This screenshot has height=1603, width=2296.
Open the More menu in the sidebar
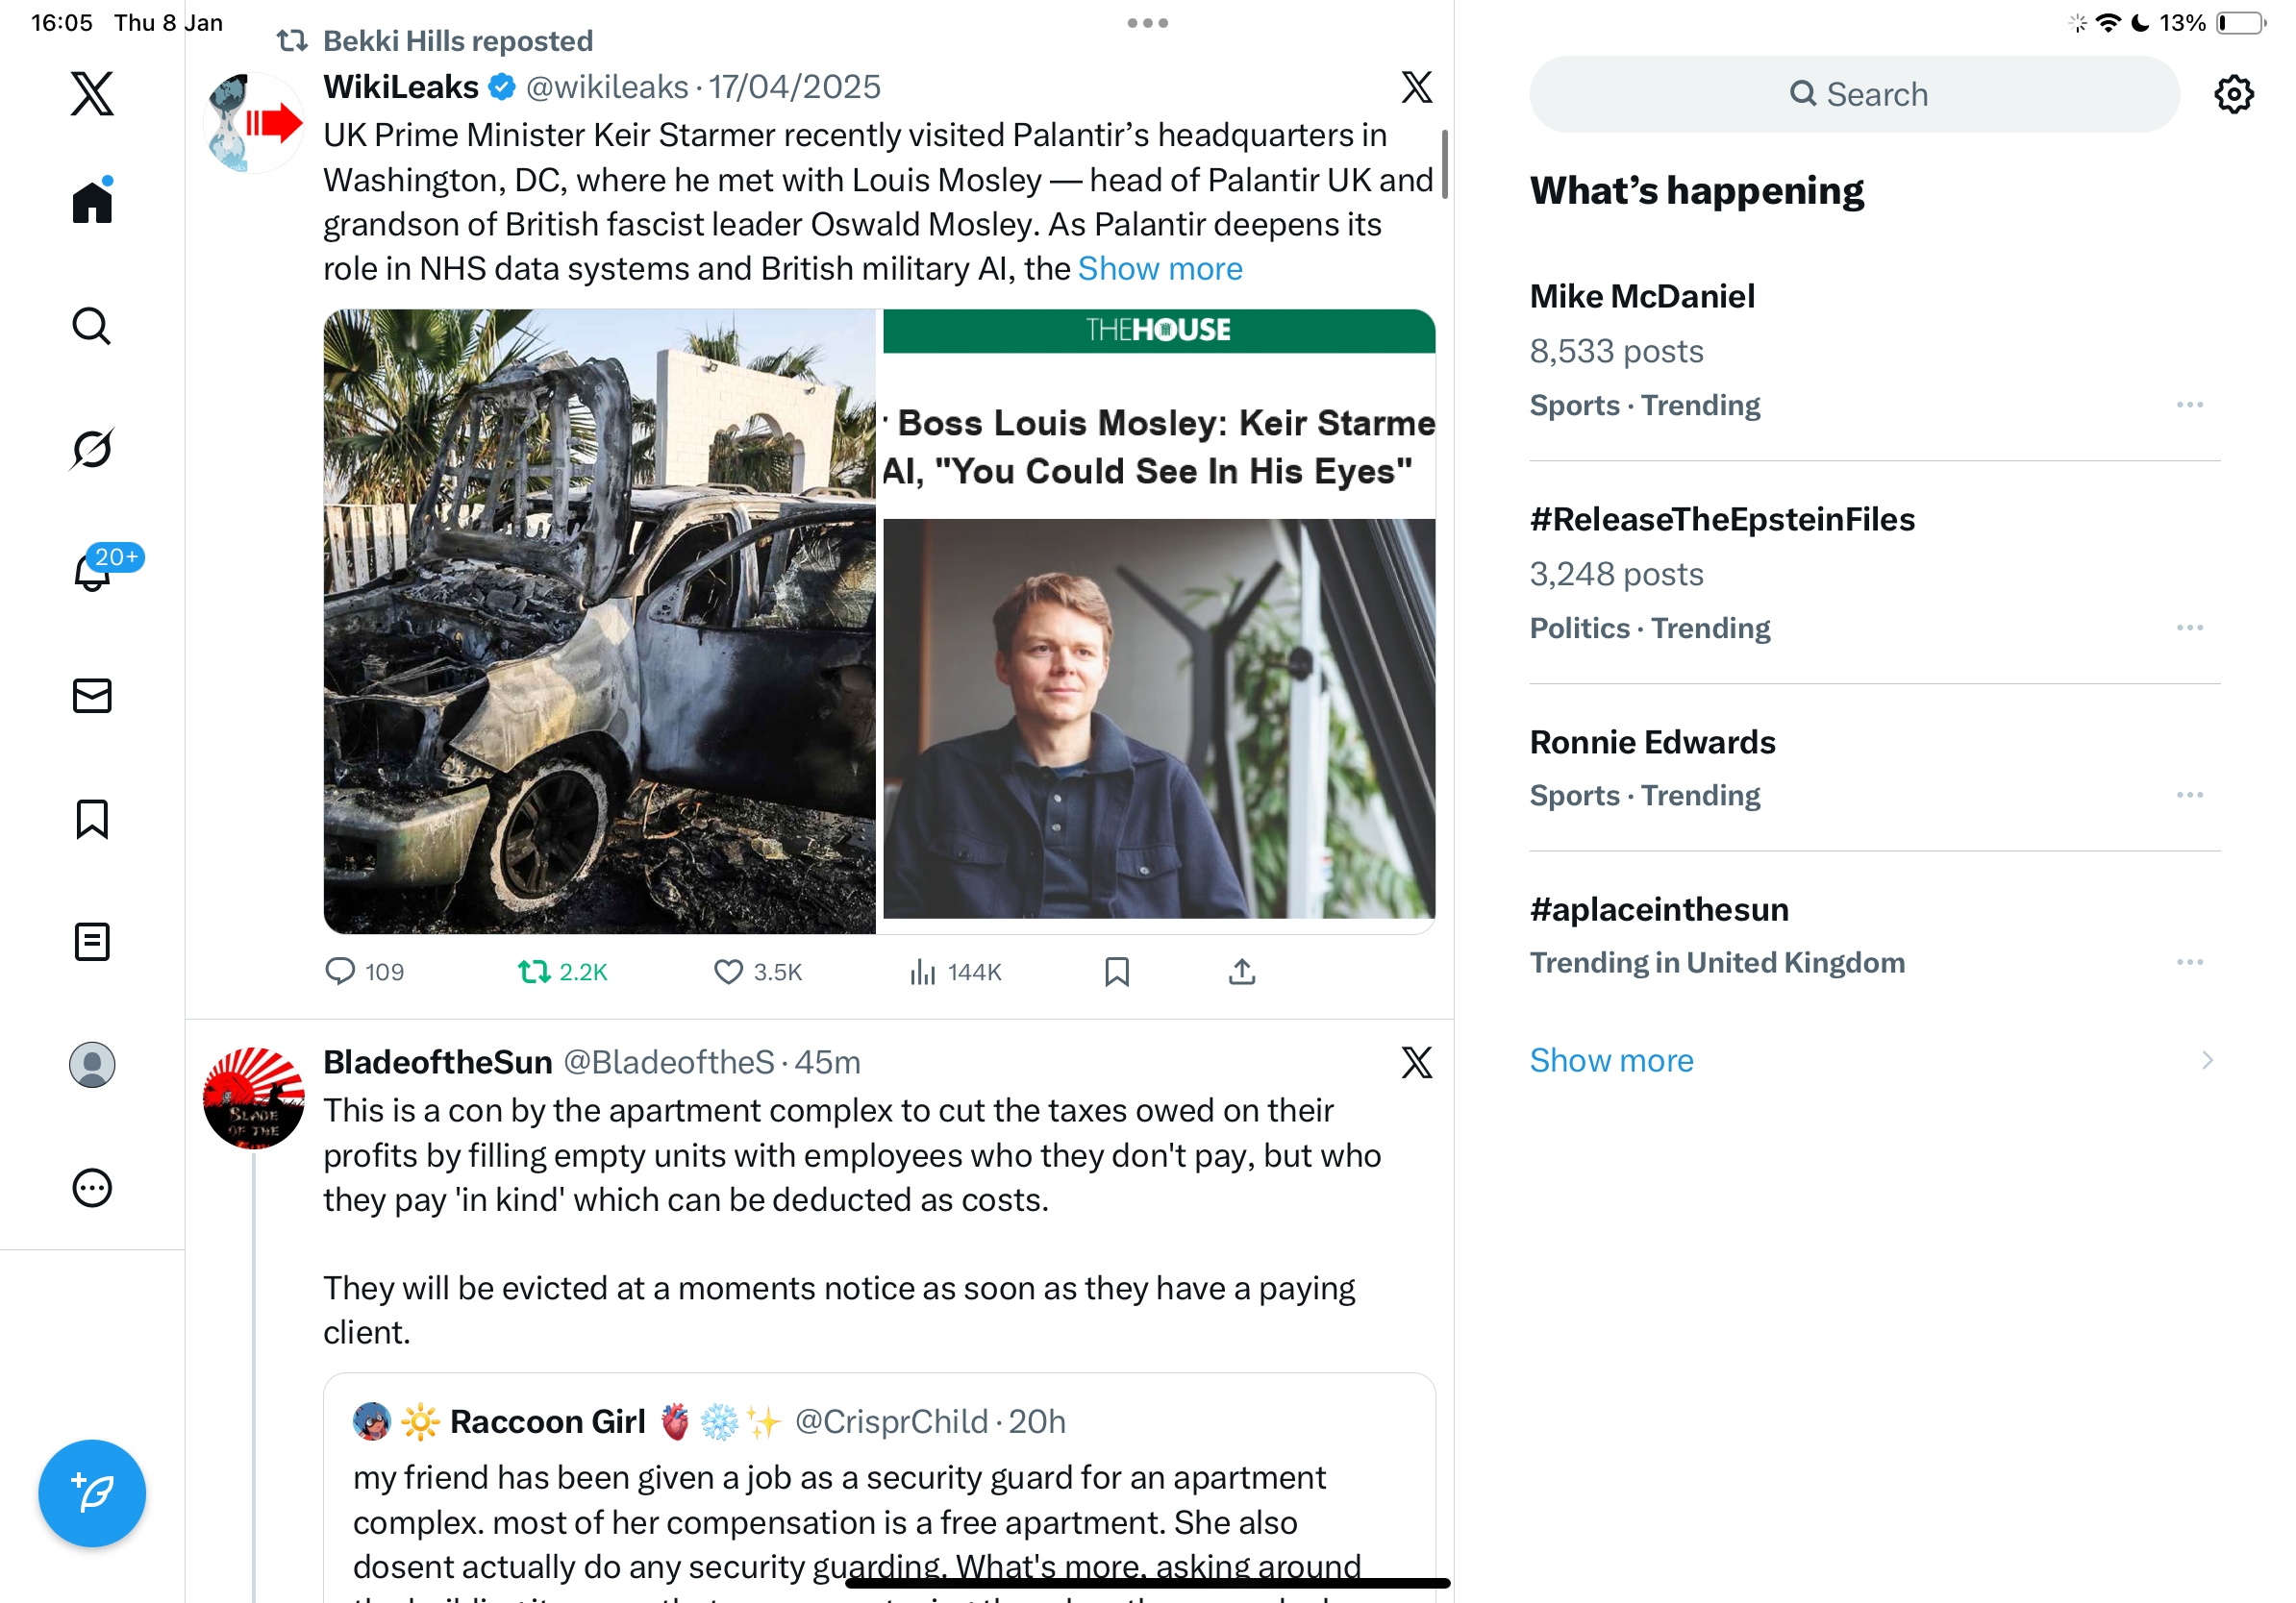coord(92,1188)
